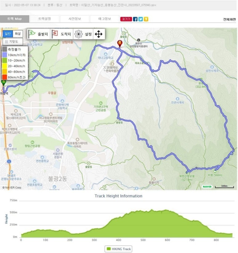The width and height of the screenshot is (238, 253).
Task: Click the 박석고개 힐스테이트1단지 marker
Action: pyautogui.click(x=16, y=111)
